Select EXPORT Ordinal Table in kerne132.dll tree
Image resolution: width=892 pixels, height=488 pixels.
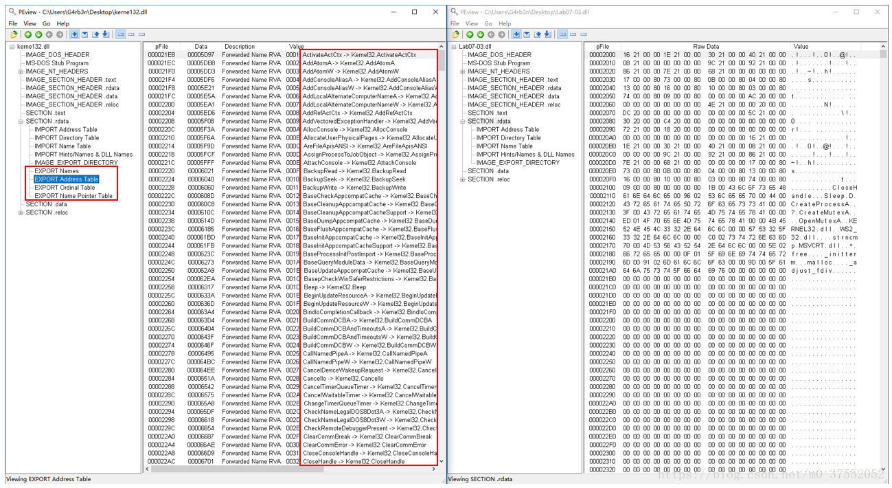click(x=65, y=188)
